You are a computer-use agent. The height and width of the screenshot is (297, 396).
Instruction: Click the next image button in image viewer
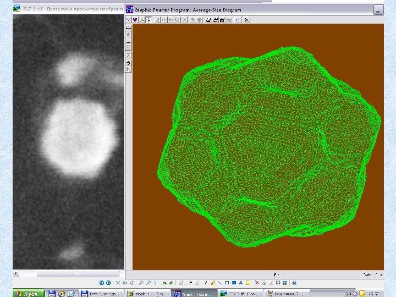point(108,283)
